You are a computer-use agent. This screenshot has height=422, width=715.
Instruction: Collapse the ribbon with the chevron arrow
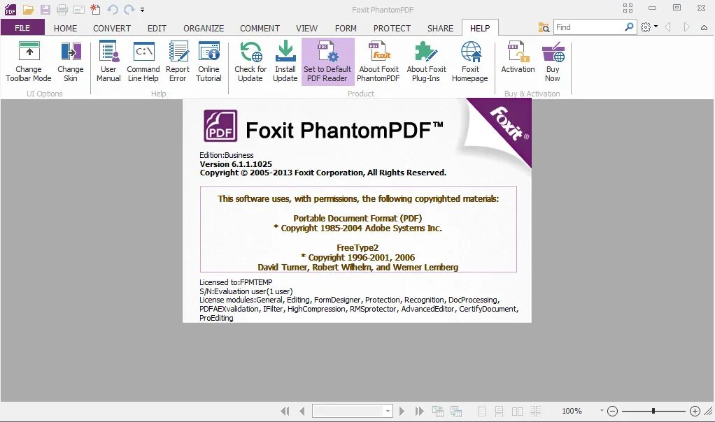pos(704,28)
